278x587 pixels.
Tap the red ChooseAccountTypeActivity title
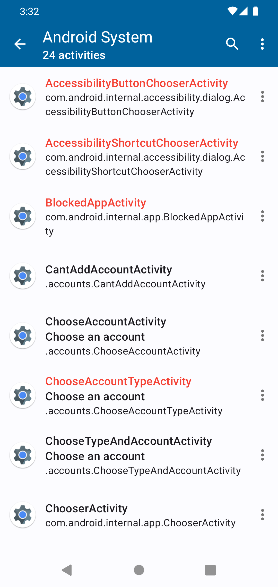118,381
